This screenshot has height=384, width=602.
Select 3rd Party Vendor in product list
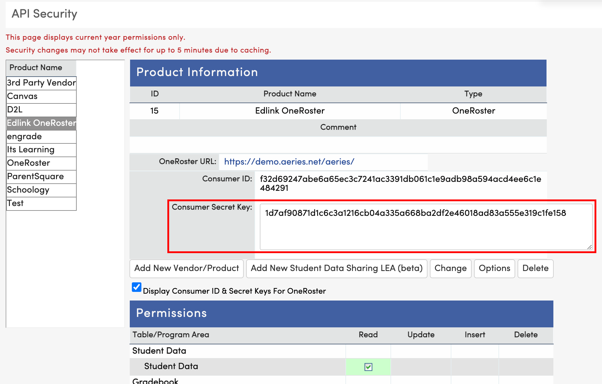pos(41,83)
